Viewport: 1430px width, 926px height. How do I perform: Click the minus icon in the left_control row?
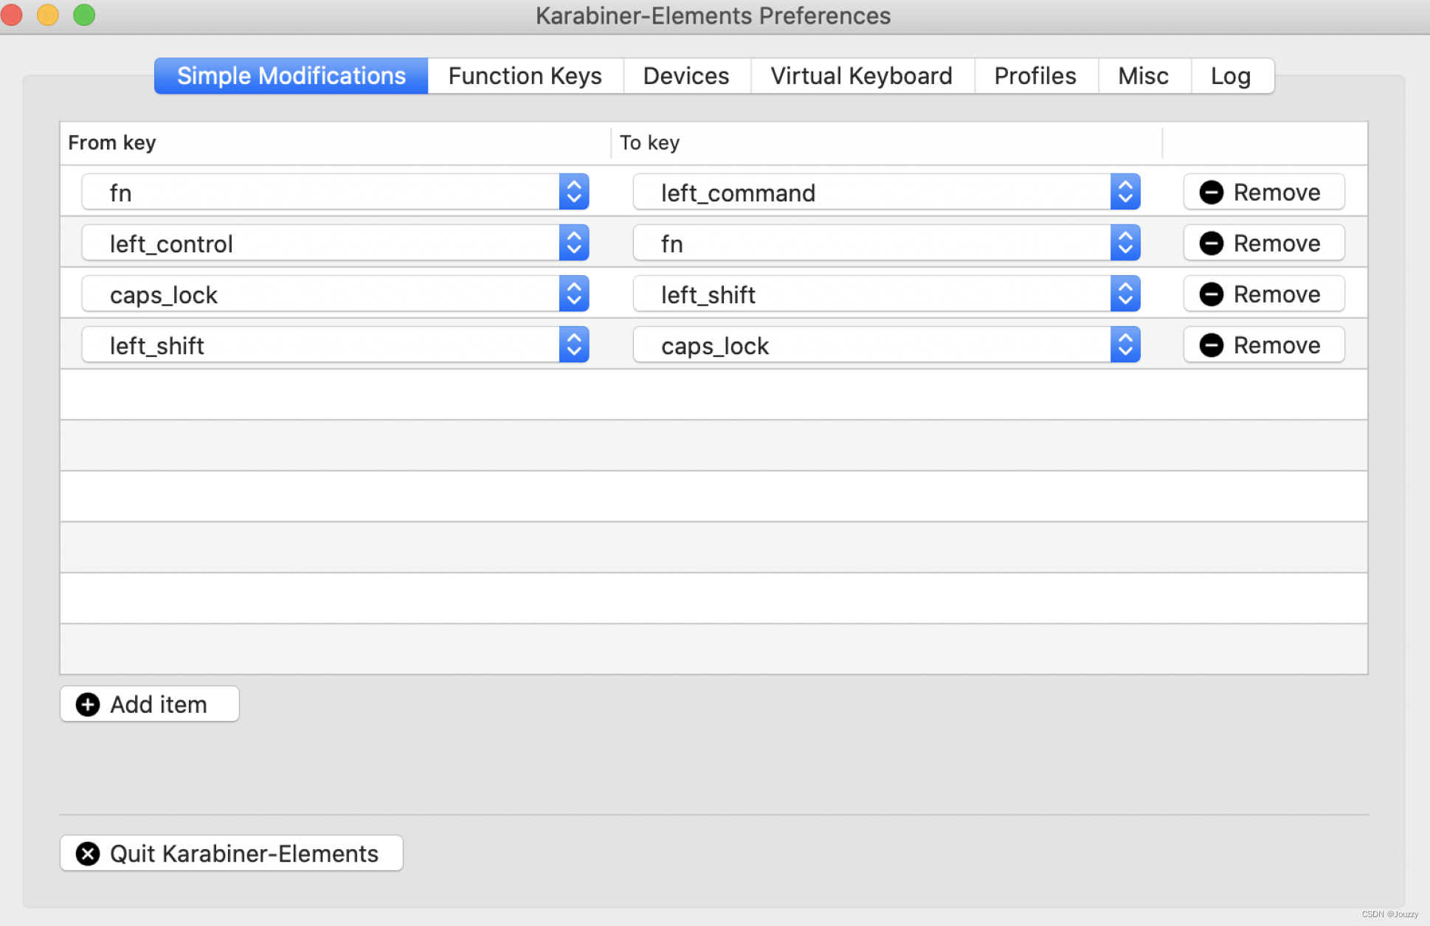pyautogui.click(x=1211, y=243)
